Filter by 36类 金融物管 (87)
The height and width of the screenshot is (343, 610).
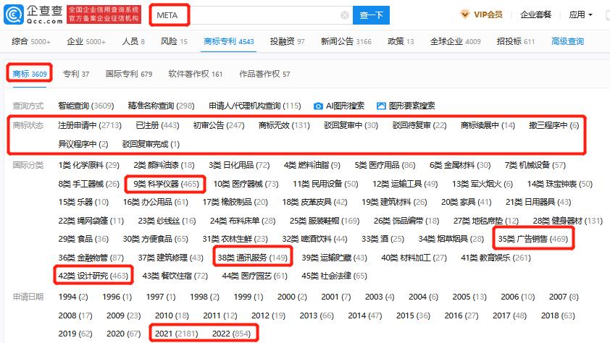(x=91, y=258)
